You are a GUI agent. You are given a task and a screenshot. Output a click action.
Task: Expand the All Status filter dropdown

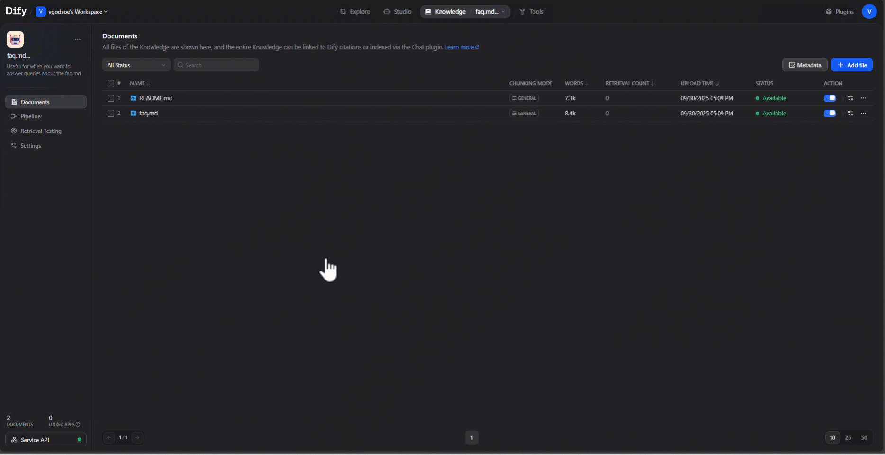point(136,65)
